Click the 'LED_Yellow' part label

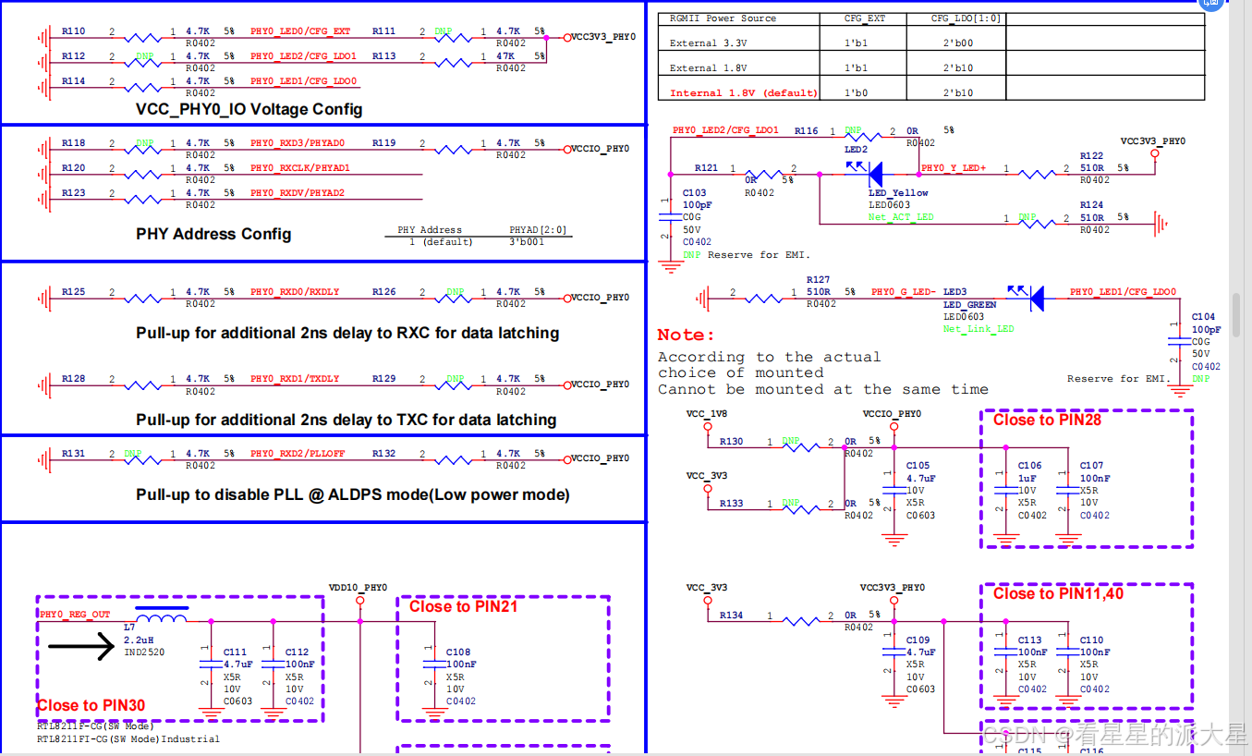click(898, 193)
